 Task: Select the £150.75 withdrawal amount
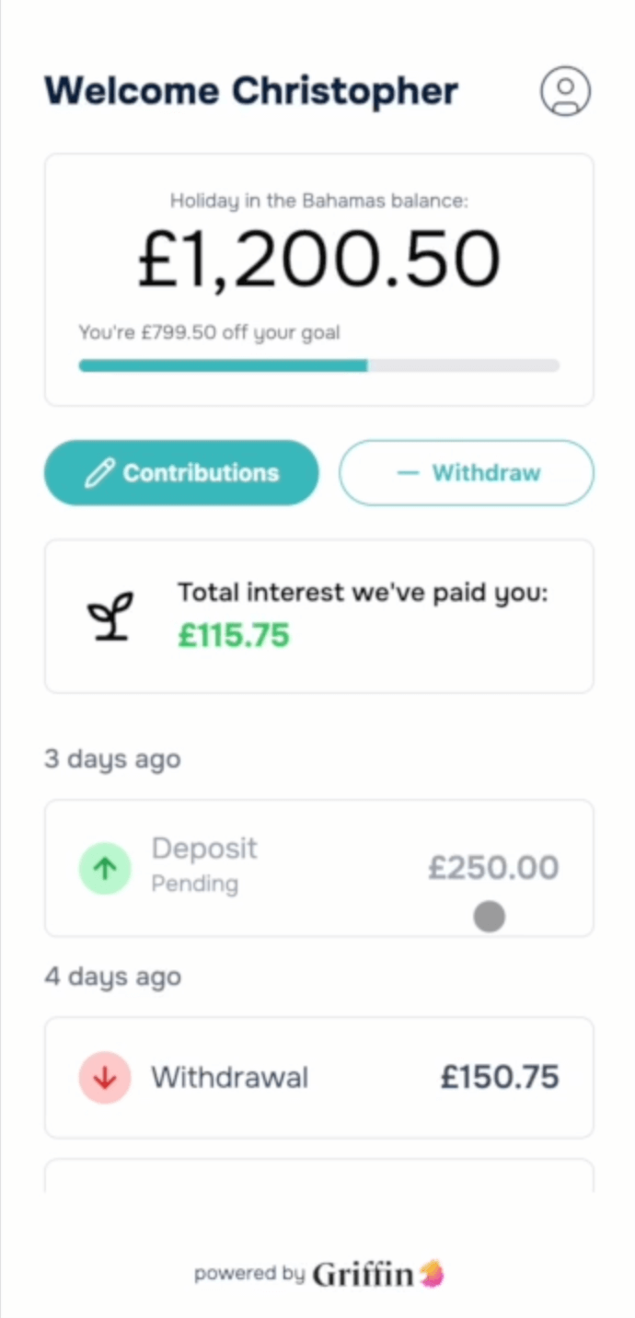[x=500, y=1078]
